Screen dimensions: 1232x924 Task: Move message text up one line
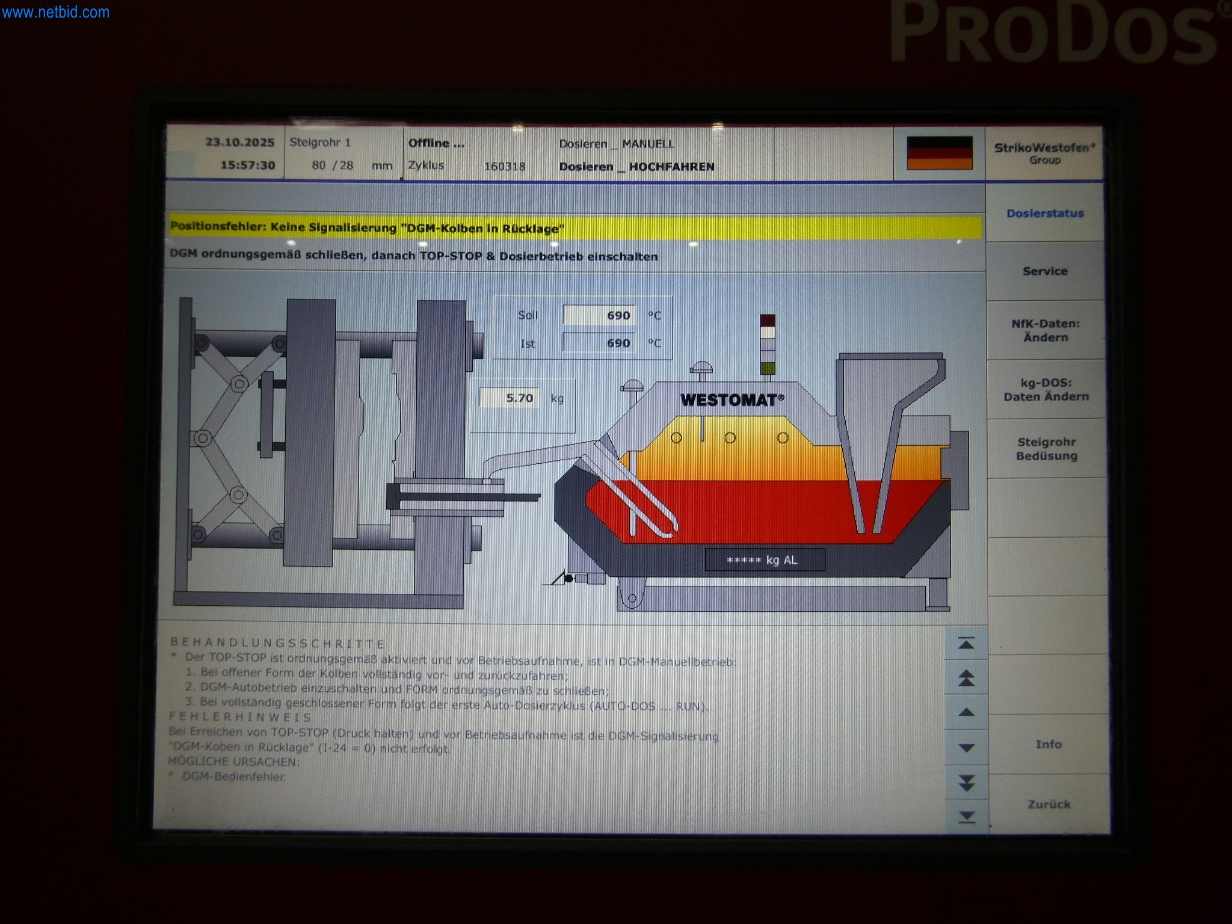point(966,712)
